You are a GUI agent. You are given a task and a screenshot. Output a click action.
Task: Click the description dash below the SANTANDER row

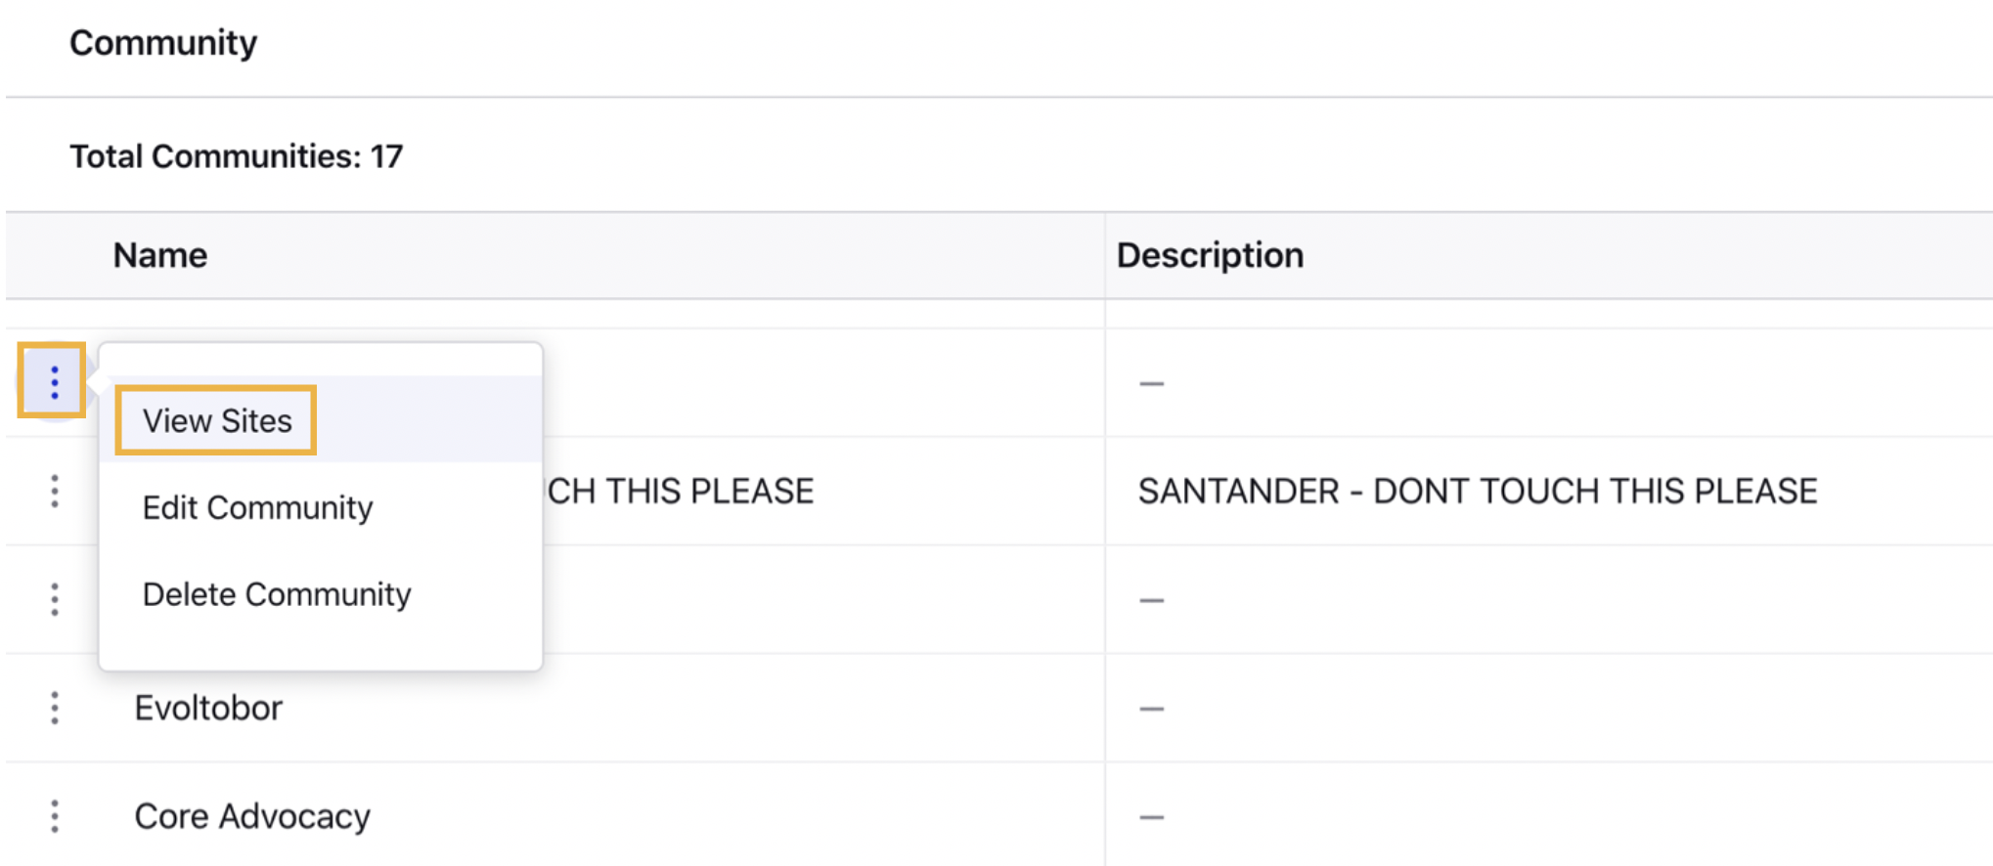pos(1152,600)
